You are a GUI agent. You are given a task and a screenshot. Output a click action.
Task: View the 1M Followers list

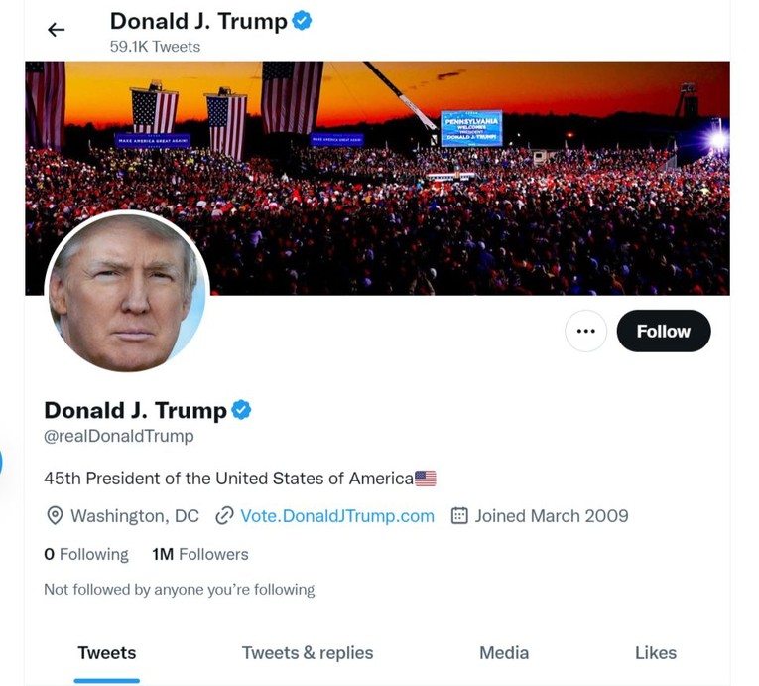click(200, 554)
